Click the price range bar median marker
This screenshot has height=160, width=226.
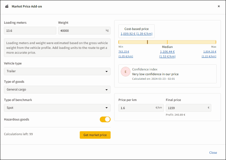[167, 42]
